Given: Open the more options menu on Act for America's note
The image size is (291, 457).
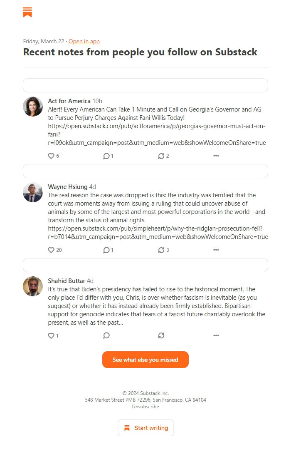Looking at the screenshot, I should click(216, 156).
